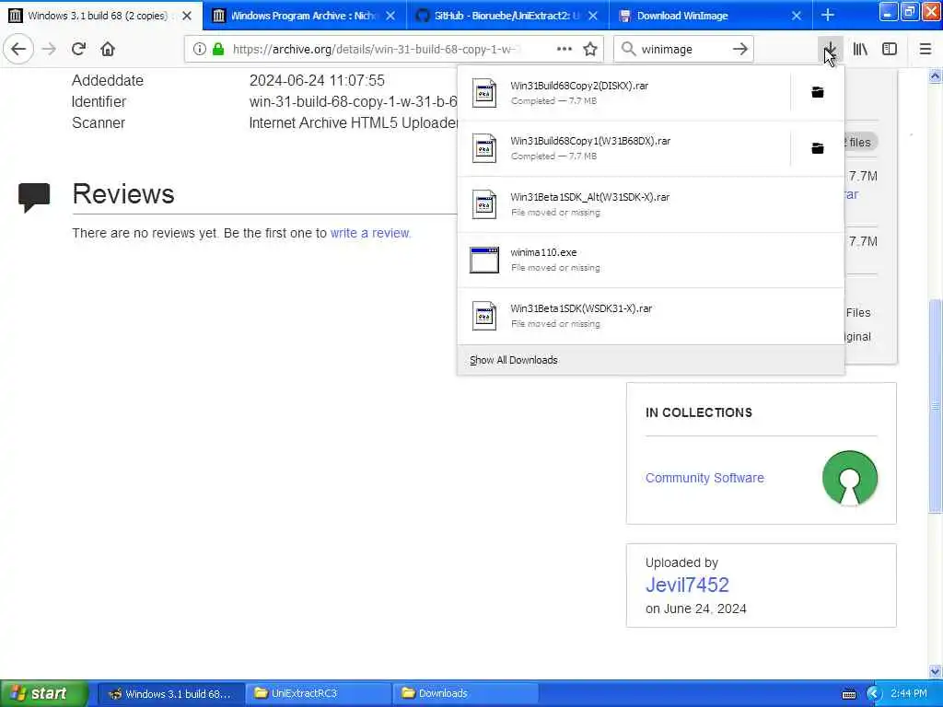
Task: Click the page vertical scrollbar thumb
Action: click(x=935, y=406)
